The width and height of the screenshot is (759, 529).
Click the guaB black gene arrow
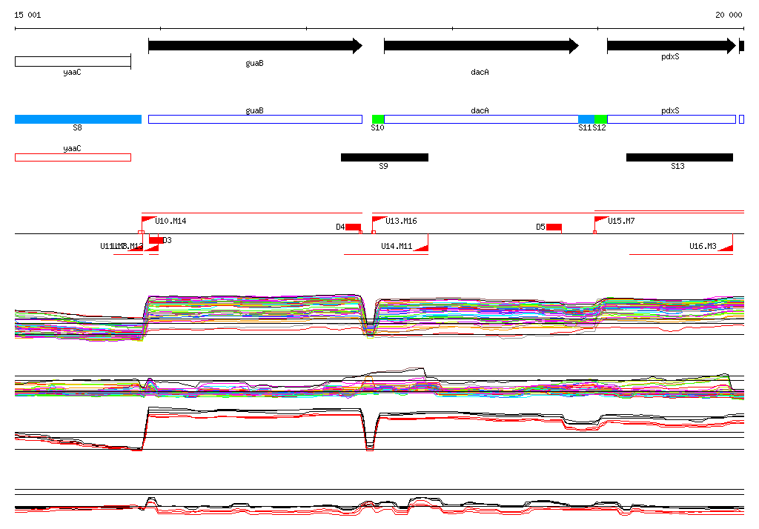[x=255, y=46]
